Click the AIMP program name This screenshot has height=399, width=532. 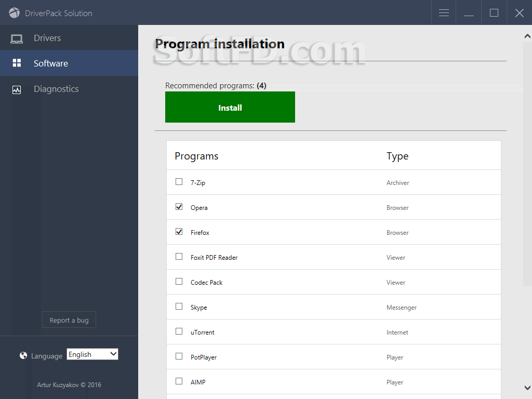[198, 382]
